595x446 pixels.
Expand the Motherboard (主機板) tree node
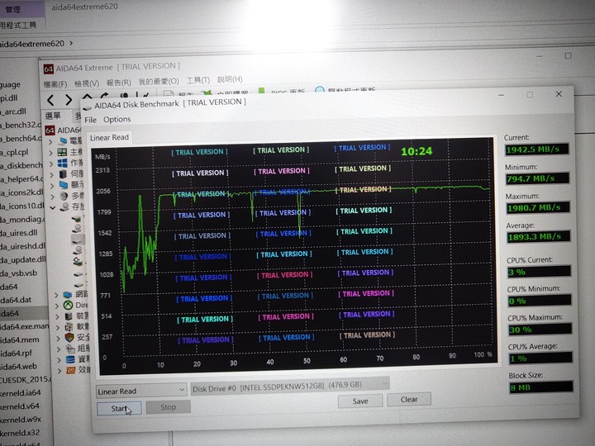51,153
